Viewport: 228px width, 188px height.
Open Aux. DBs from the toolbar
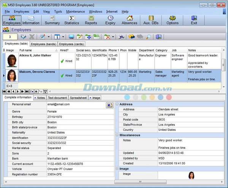(x=151, y=20)
